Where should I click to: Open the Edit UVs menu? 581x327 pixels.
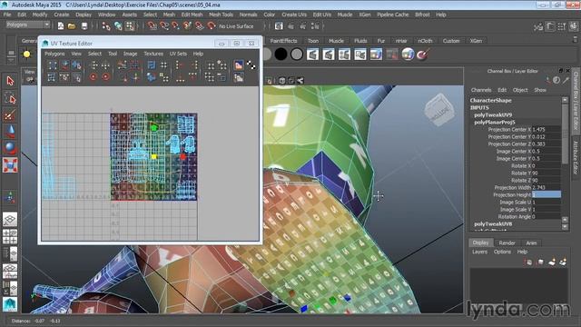click(x=322, y=15)
